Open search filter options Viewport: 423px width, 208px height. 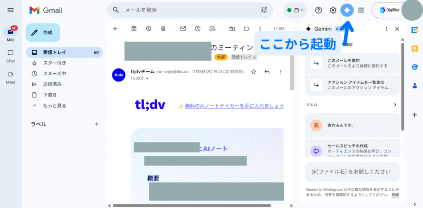[264, 10]
